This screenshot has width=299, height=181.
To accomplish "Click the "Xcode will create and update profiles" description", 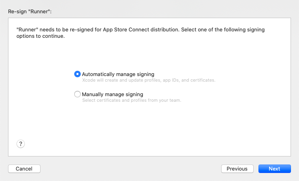I will (148, 80).
